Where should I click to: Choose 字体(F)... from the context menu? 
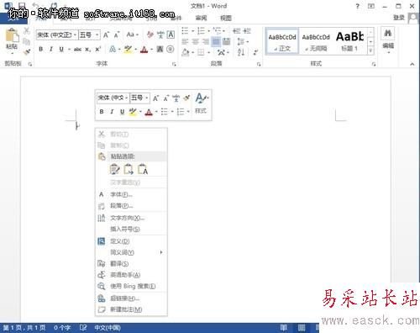(x=131, y=194)
